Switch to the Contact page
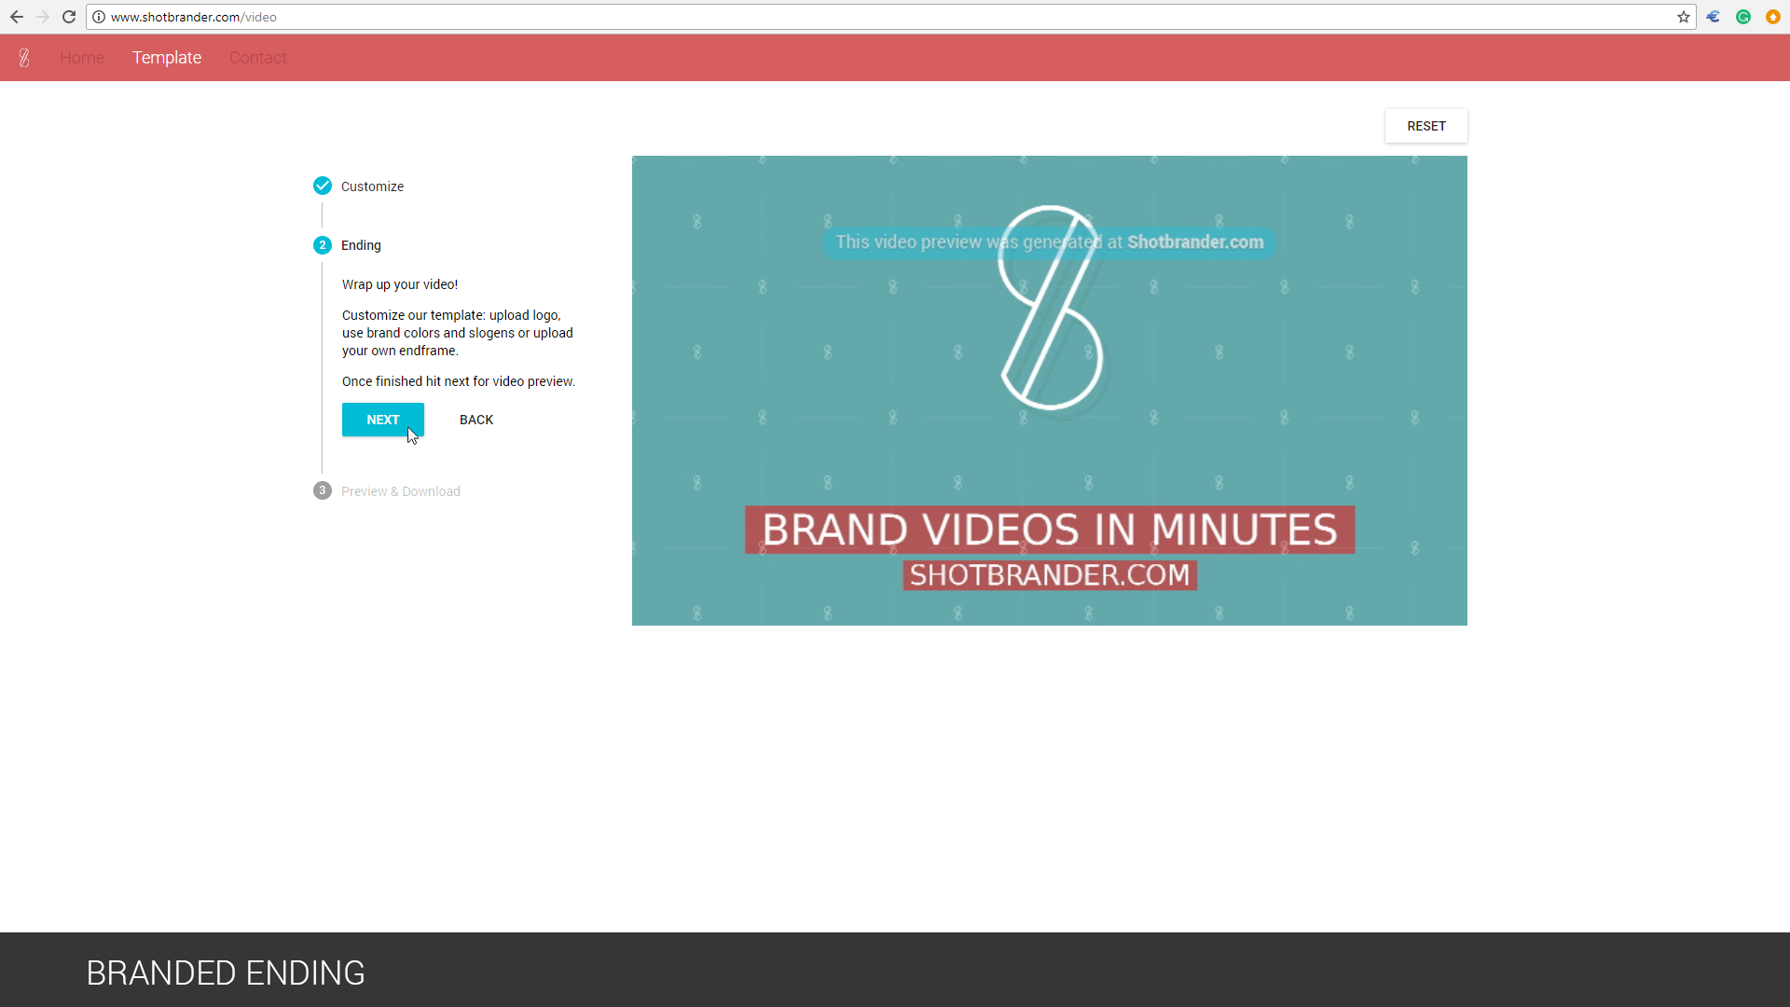Viewport: 1790px width, 1007px height. pos(257,57)
